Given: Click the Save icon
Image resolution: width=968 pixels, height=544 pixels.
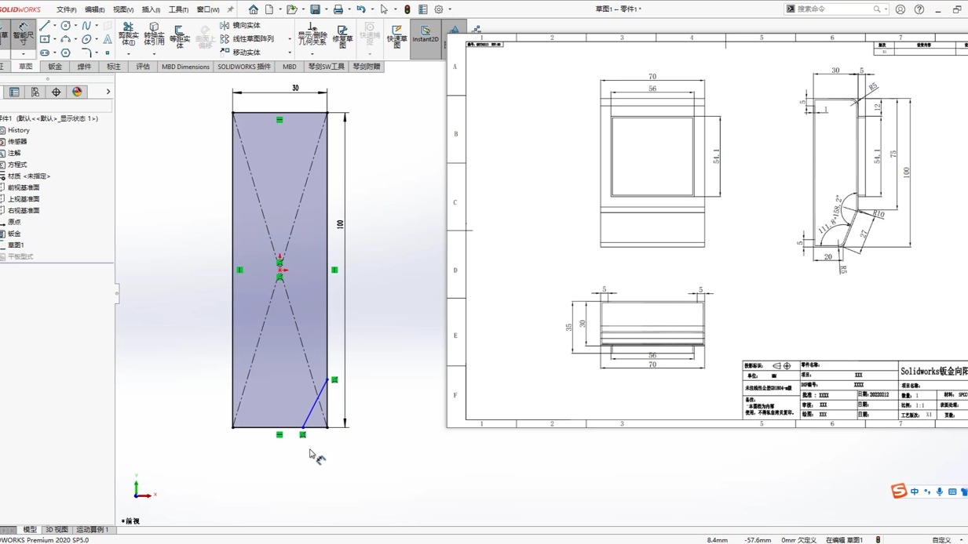Looking at the screenshot, I should [315, 9].
